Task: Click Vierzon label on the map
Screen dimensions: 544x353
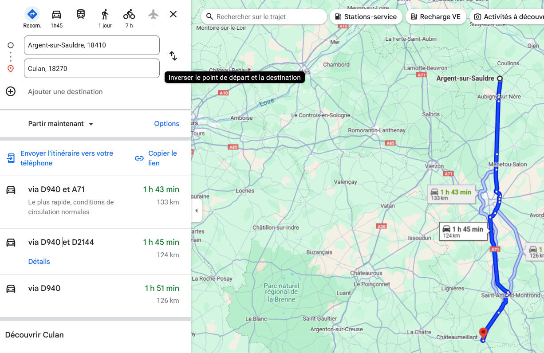Action: 434,166
